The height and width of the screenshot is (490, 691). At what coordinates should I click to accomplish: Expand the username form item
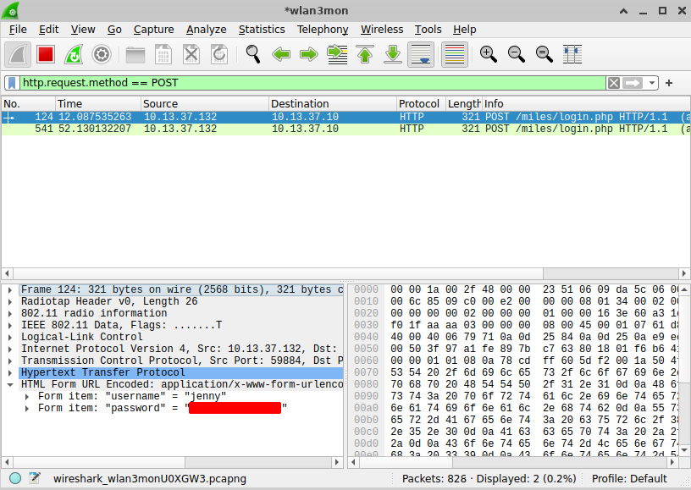click(27, 397)
